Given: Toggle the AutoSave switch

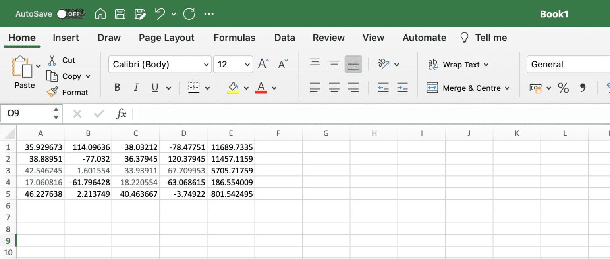Looking at the screenshot, I should (x=71, y=14).
